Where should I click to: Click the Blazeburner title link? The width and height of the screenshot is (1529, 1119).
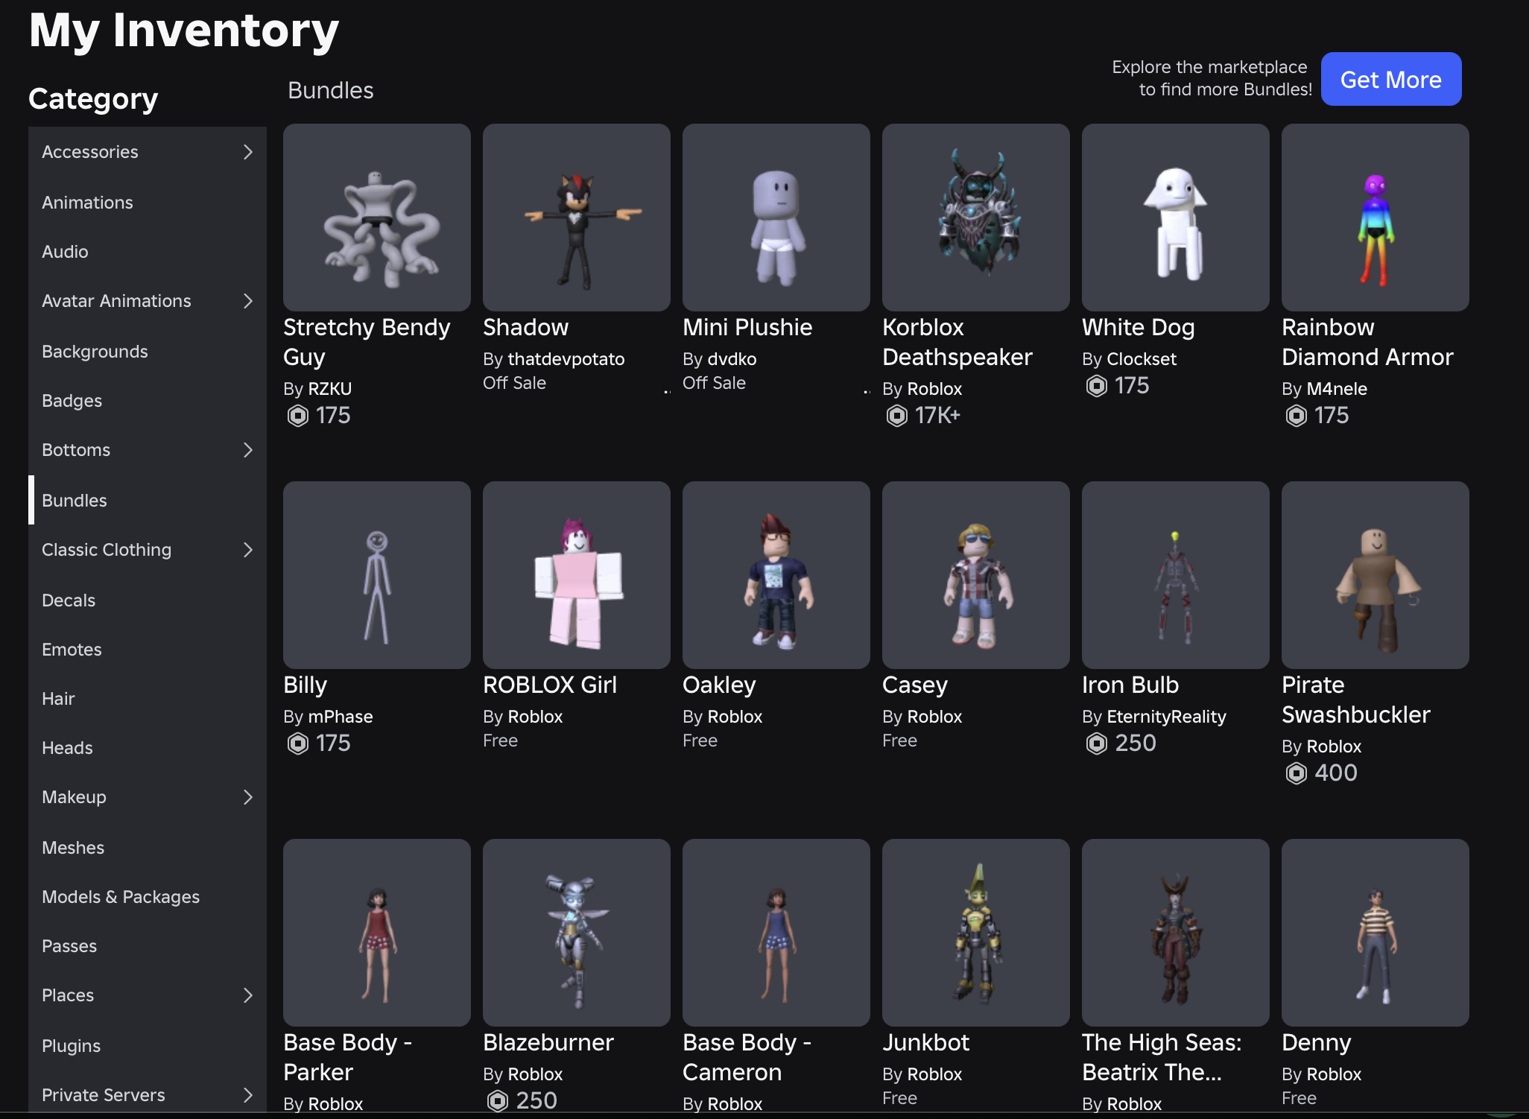tap(548, 1042)
